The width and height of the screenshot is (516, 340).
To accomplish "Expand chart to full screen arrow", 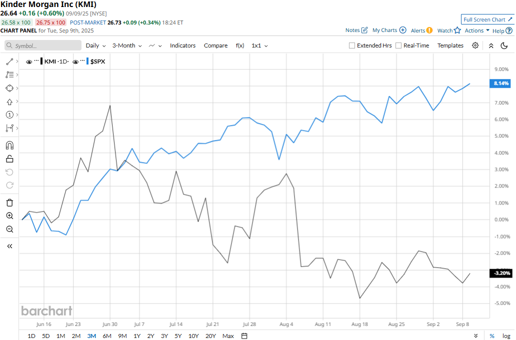I will pos(510,19).
